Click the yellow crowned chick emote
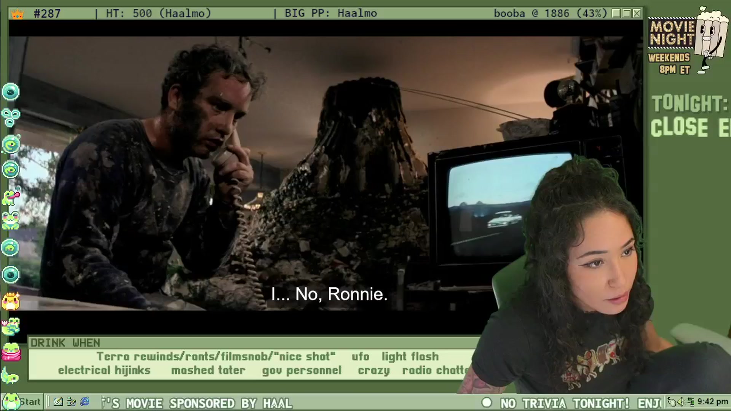 point(11,301)
